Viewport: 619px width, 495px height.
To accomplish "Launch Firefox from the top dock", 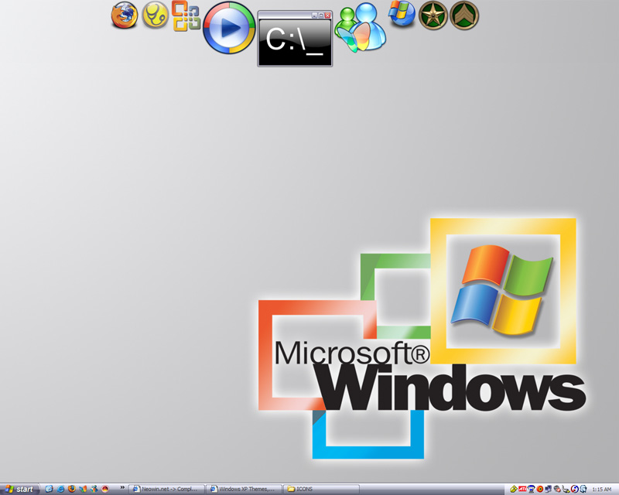I will tap(125, 17).
